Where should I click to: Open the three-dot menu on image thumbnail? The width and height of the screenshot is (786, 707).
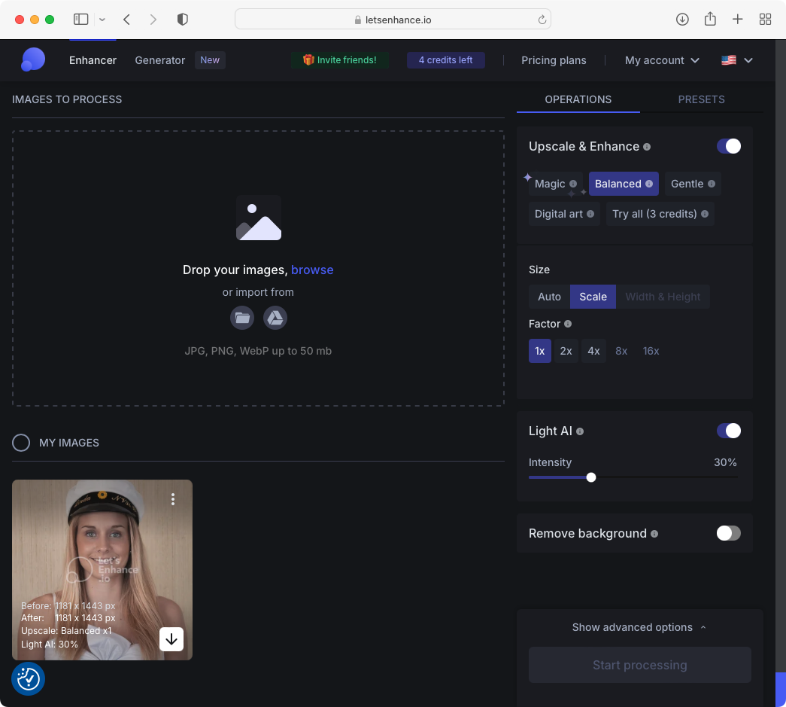[x=173, y=499]
